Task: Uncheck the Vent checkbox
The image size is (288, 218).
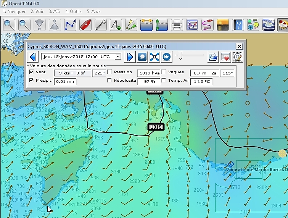Action: click(x=31, y=72)
